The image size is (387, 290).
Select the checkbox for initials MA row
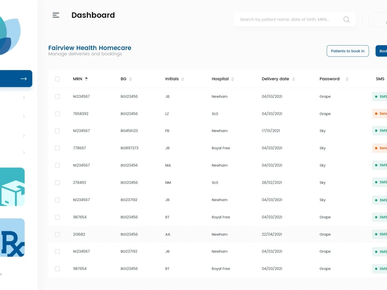tap(57, 165)
